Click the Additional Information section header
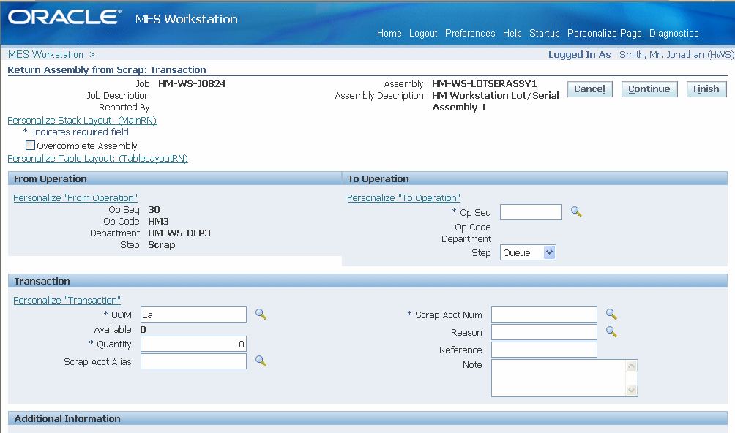 367,418
